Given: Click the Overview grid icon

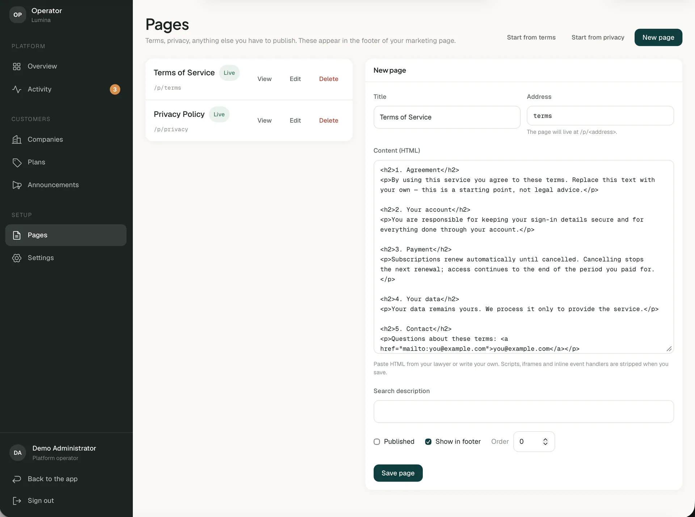Looking at the screenshot, I should pos(17,67).
